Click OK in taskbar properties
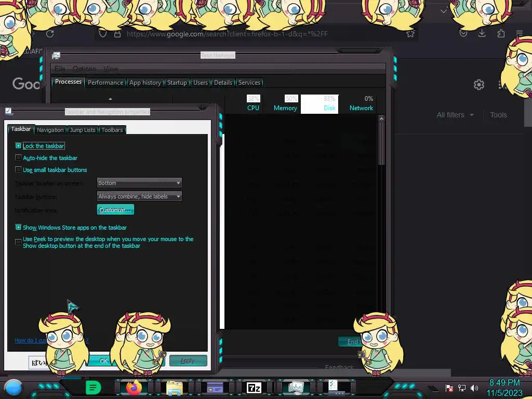 pyautogui.click(x=103, y=361)
